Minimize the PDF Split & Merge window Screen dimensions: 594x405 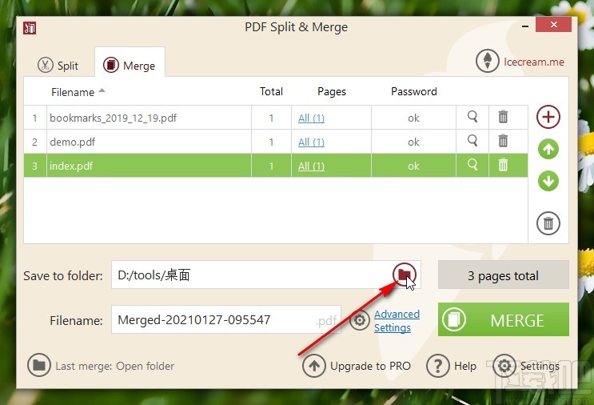point(525,26)
